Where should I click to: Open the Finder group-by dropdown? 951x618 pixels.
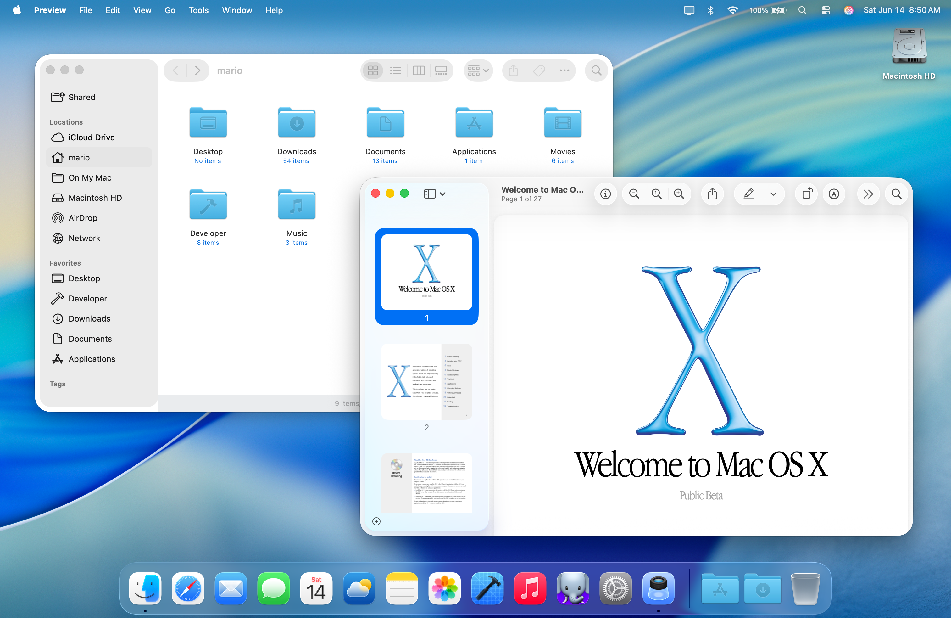(478, 71)
